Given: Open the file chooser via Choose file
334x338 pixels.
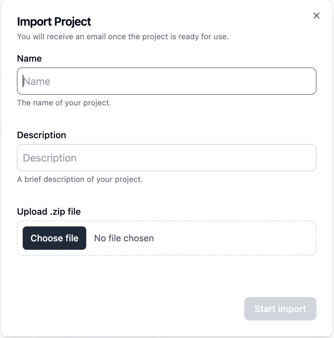Looking at the screenshot, I should click(54, 238).
